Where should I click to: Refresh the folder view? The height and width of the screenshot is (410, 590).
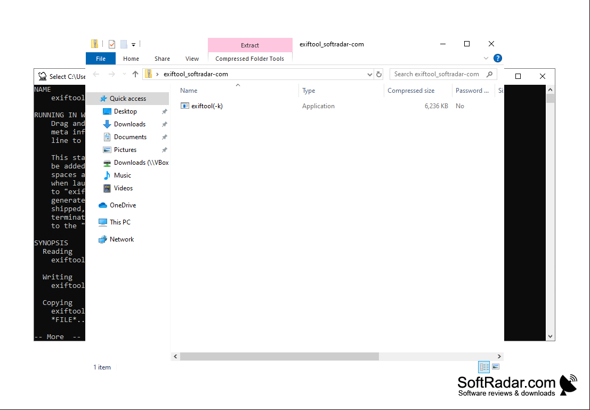379,75
